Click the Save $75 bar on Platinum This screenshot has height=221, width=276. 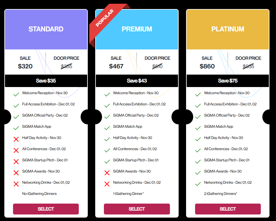coord(228,81)
